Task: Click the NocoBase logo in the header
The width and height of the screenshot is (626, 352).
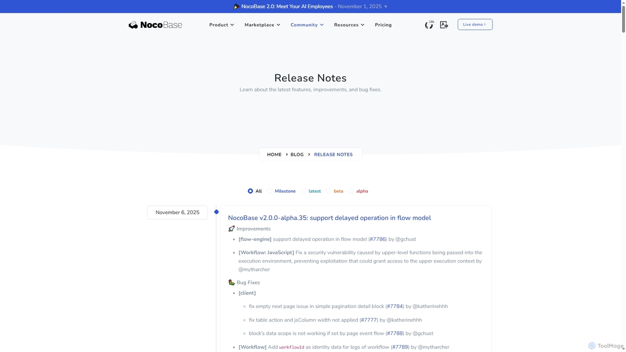Action: click(155, 25)
